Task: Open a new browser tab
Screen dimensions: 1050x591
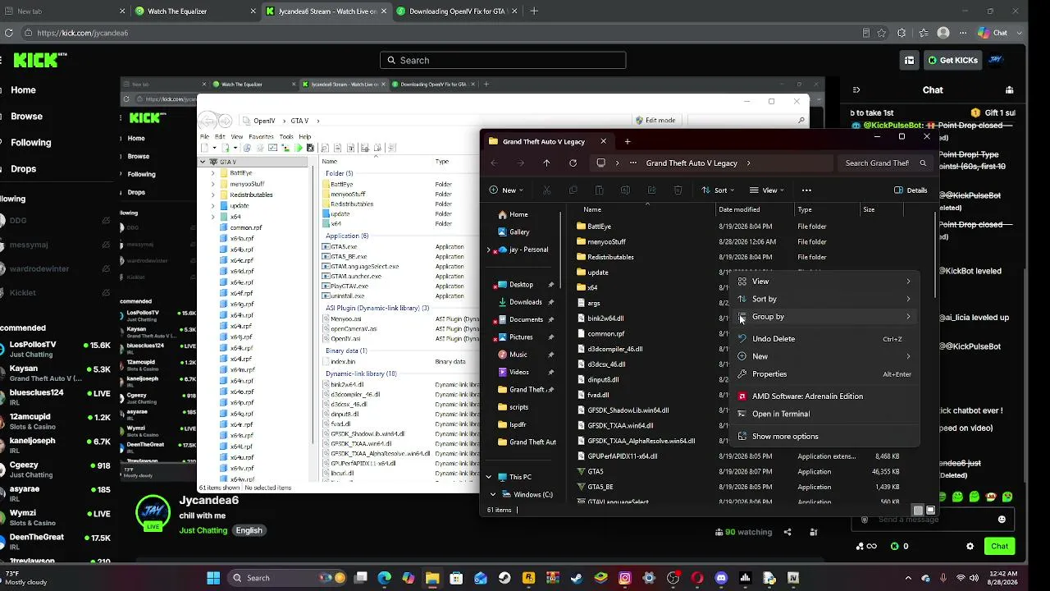Action: point(534,11)
